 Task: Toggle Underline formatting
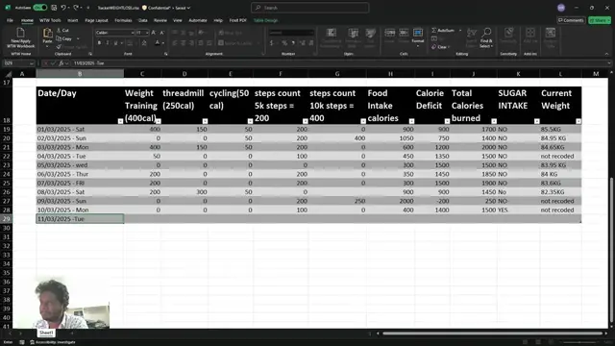click(x=115, y=42)
